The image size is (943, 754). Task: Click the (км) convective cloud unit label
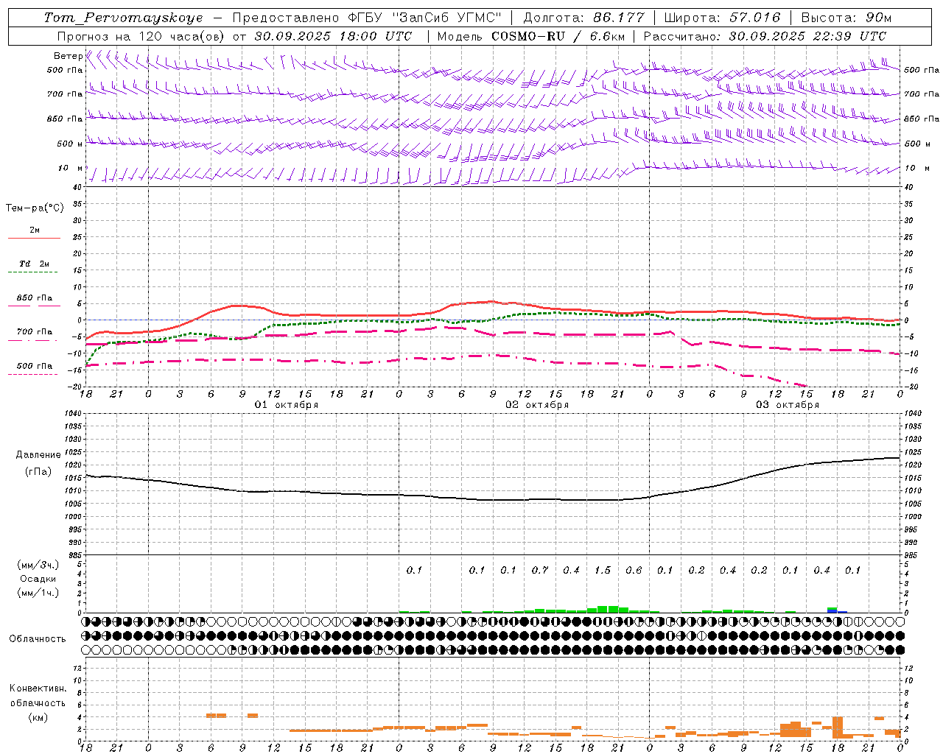click(x=38, y=717)
